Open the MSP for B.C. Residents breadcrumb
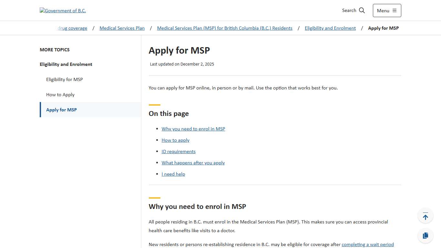Viewport: 441px width, 248px height. [x=225, y=28]
